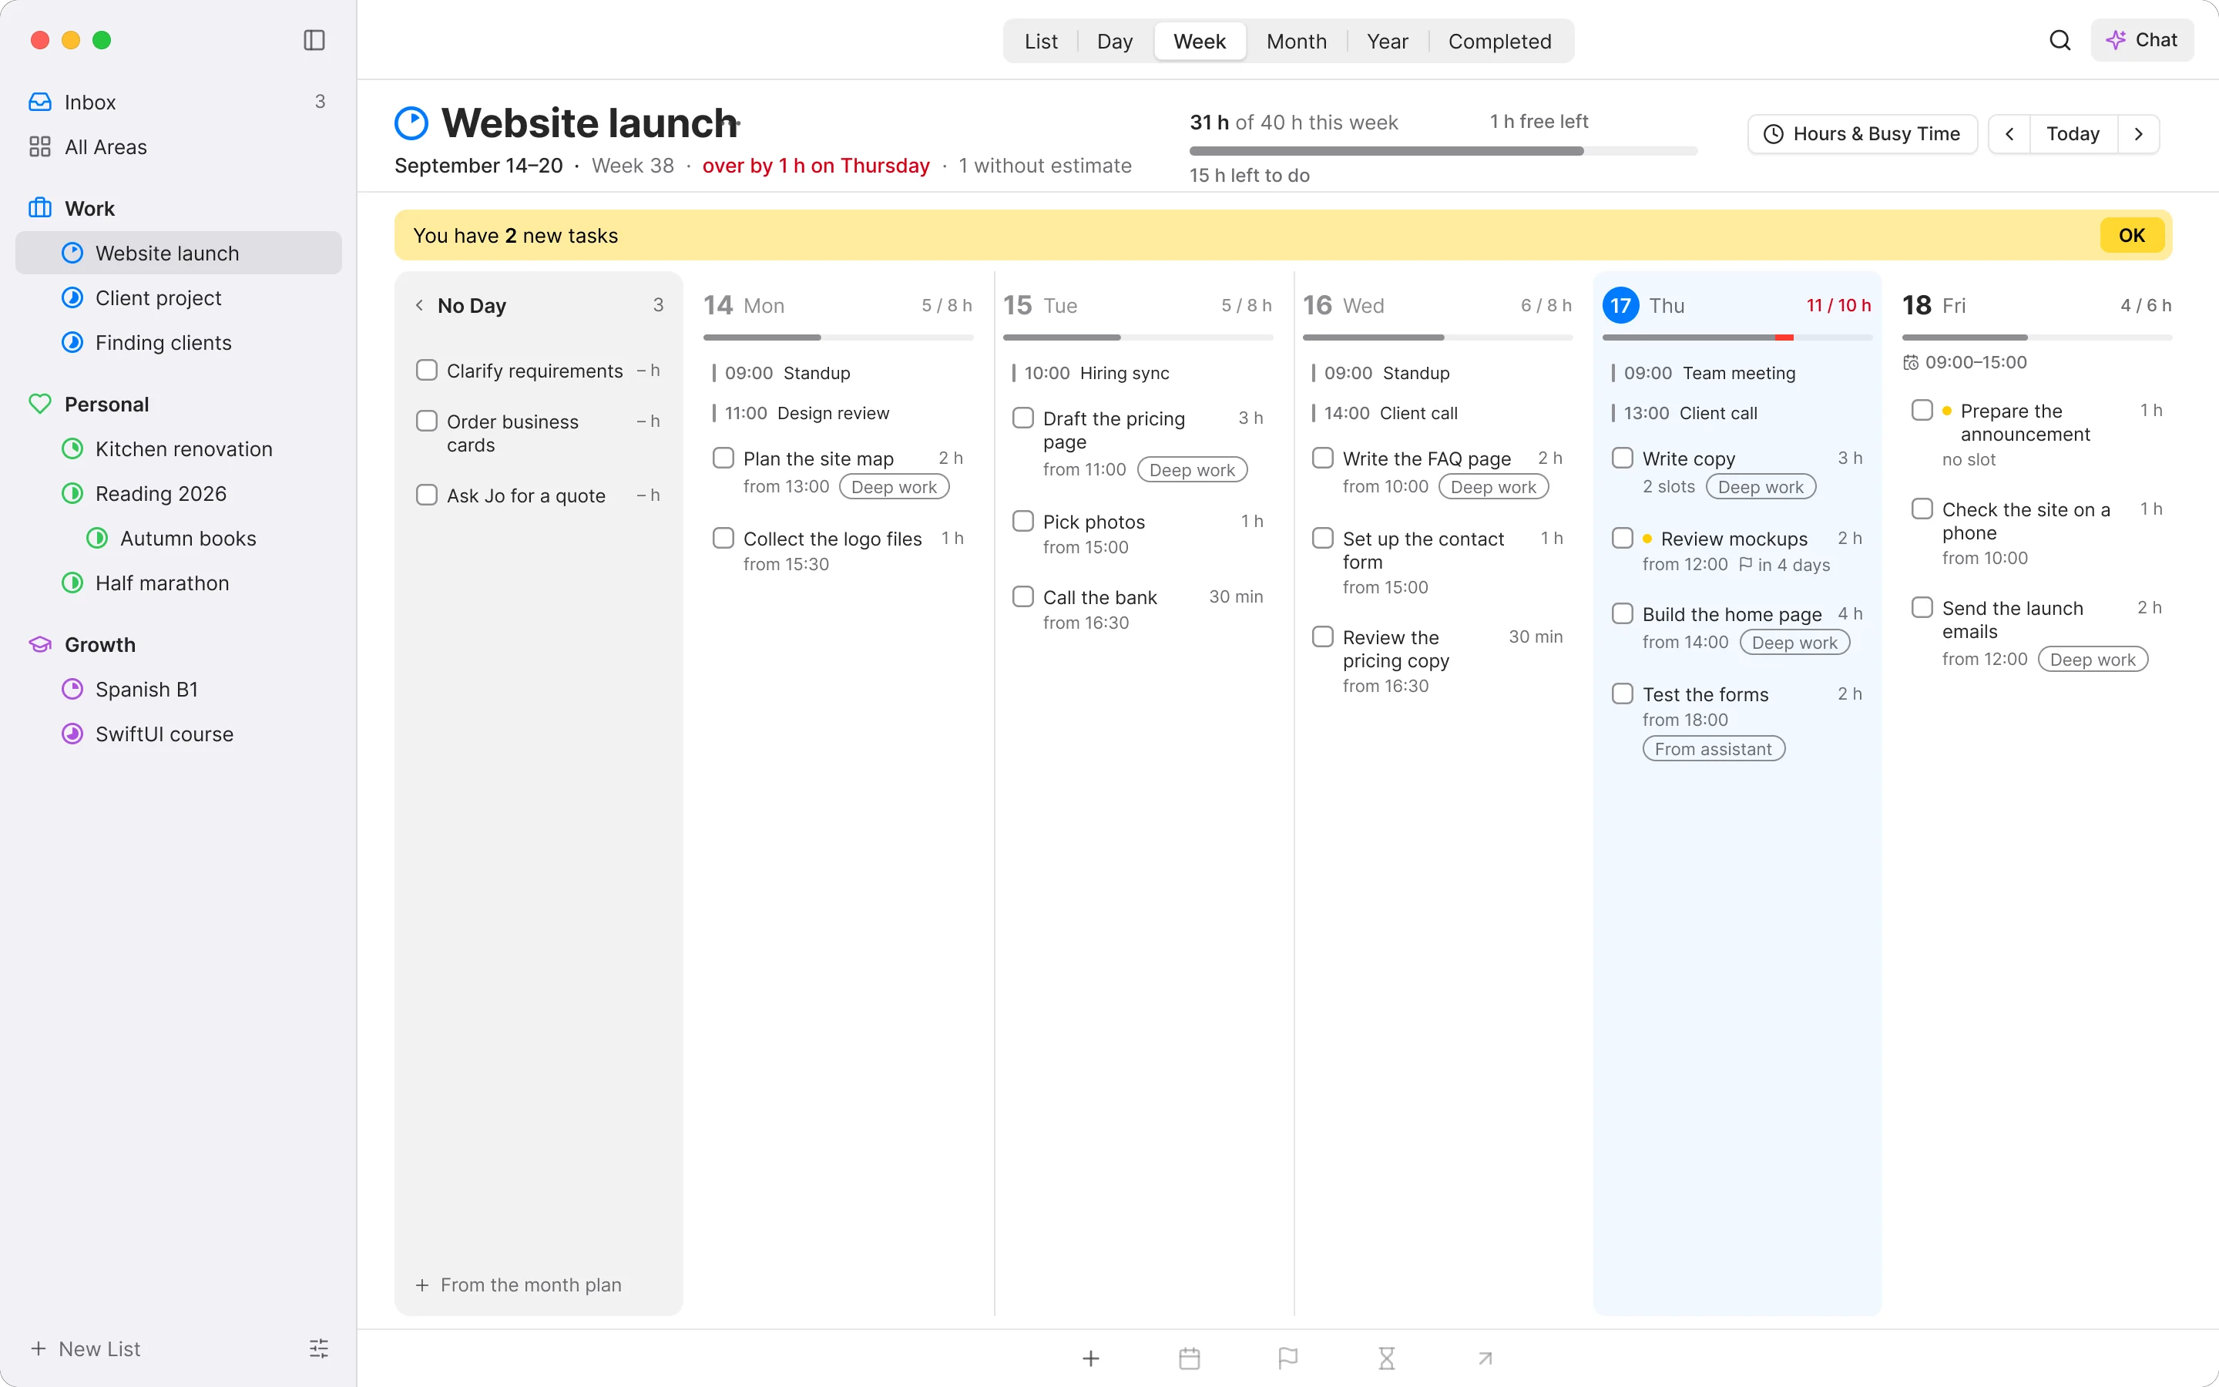
Task: Mark Draft the pricing page done
Action: pyautogui.click(x=1023, y=418)
